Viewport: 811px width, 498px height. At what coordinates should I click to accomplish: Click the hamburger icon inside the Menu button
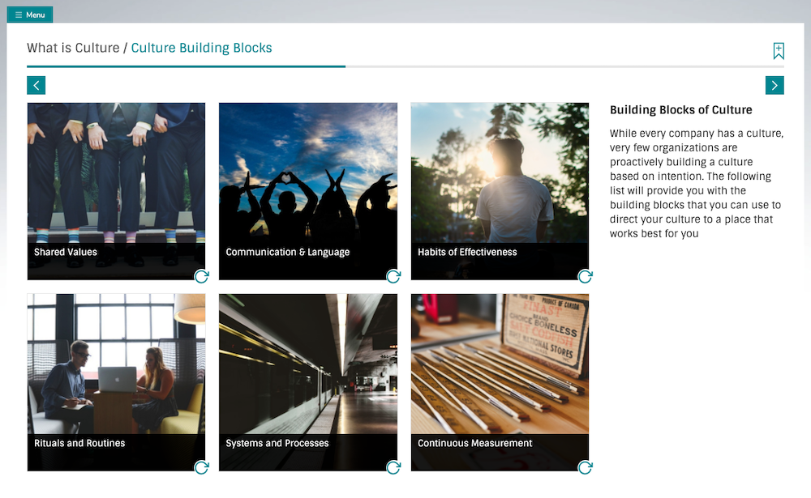pyautogui.click(x=18, y=14)
